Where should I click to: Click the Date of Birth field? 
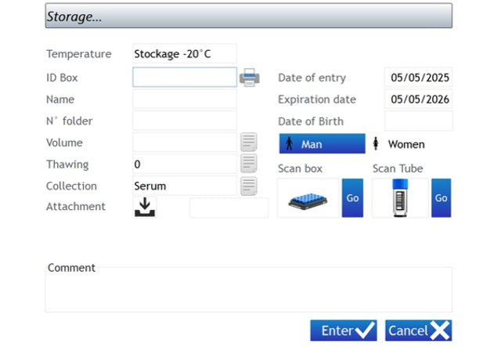tap(418, 121)
